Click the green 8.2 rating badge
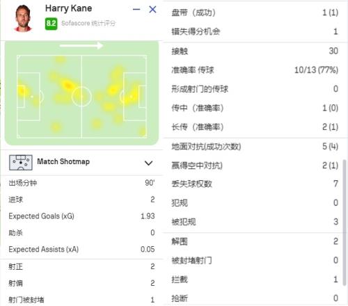Viewport: 348px width, 306px height. 51,24
